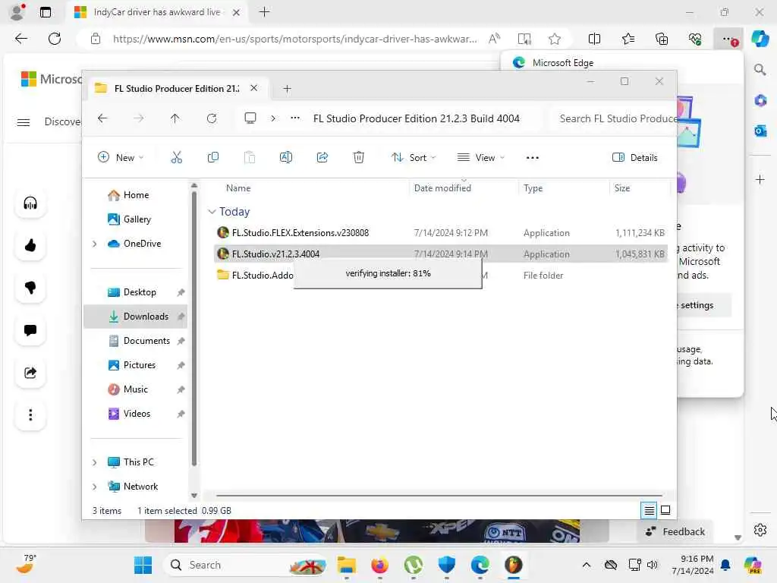Open comments icon on MSN page

30,330
